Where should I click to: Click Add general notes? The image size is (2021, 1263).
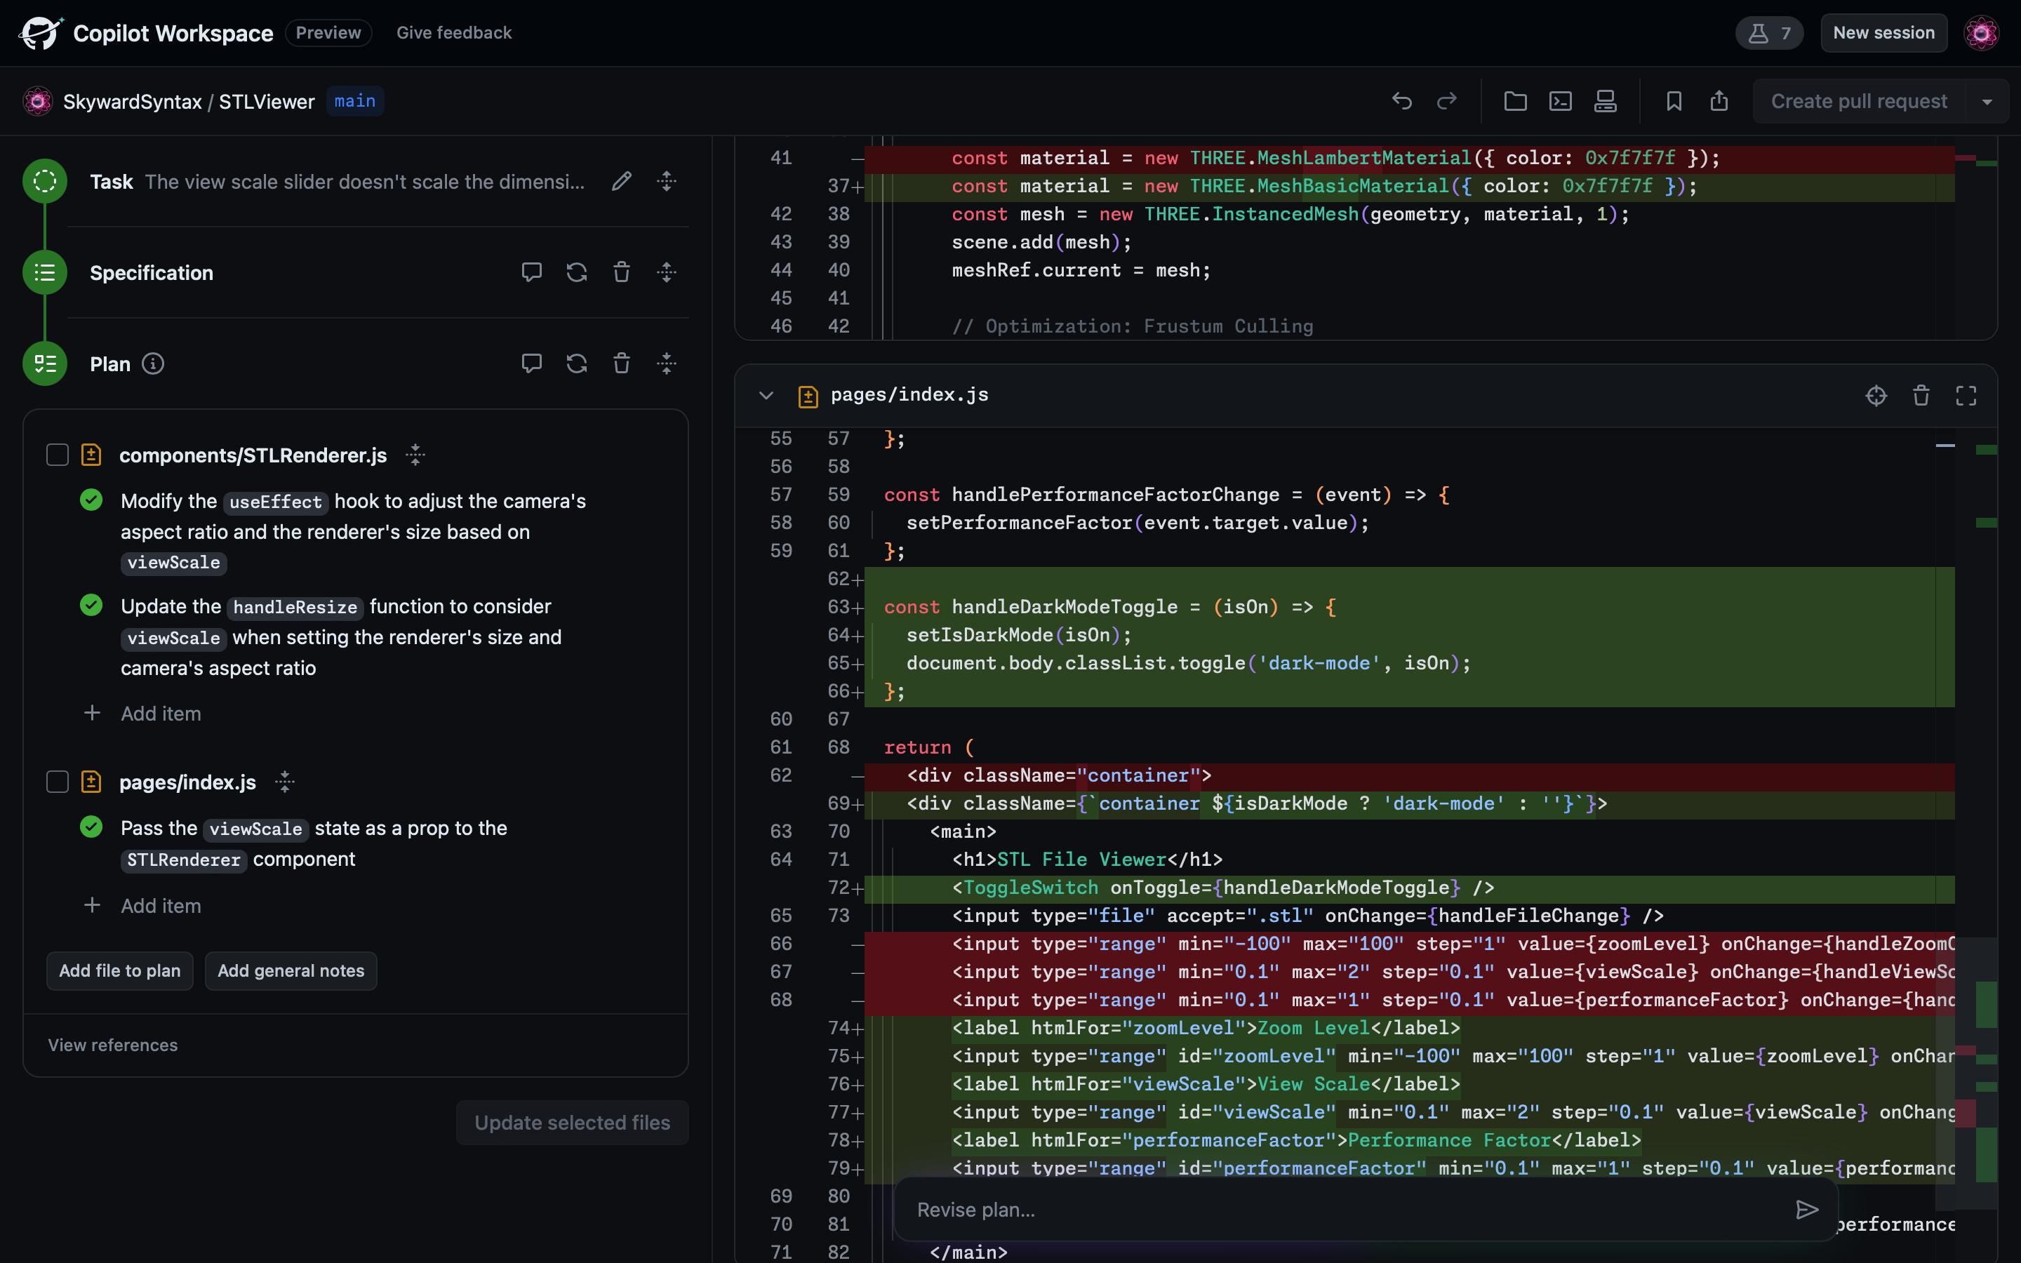pyautogui.click(x=291, y=970)
